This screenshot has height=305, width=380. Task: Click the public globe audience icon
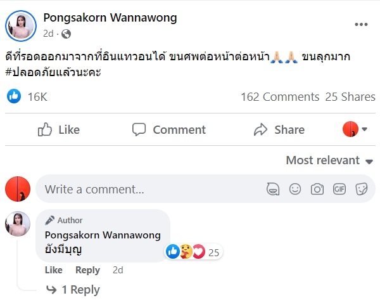pos(66,34)
